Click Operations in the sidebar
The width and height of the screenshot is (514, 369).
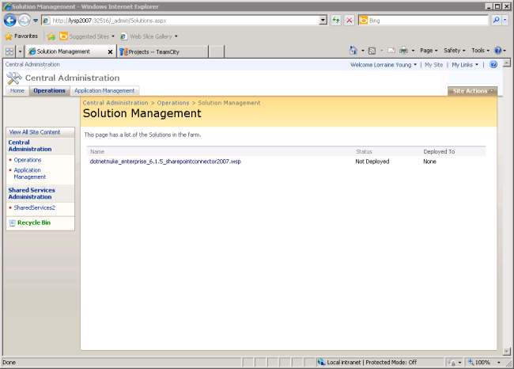pos(28,160)
